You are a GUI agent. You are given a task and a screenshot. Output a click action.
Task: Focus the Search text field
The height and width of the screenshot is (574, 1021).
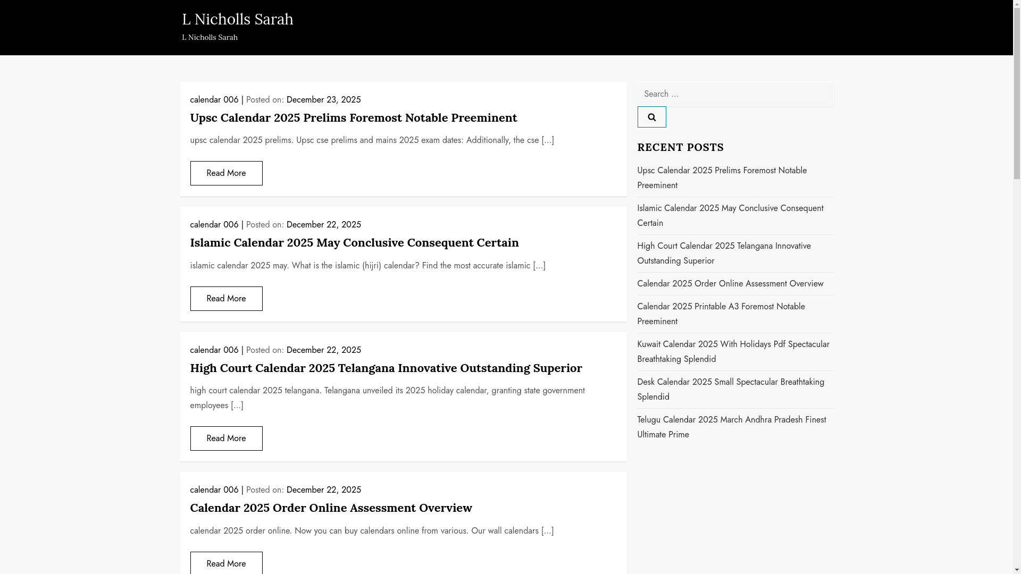click(x=735, y=94)
